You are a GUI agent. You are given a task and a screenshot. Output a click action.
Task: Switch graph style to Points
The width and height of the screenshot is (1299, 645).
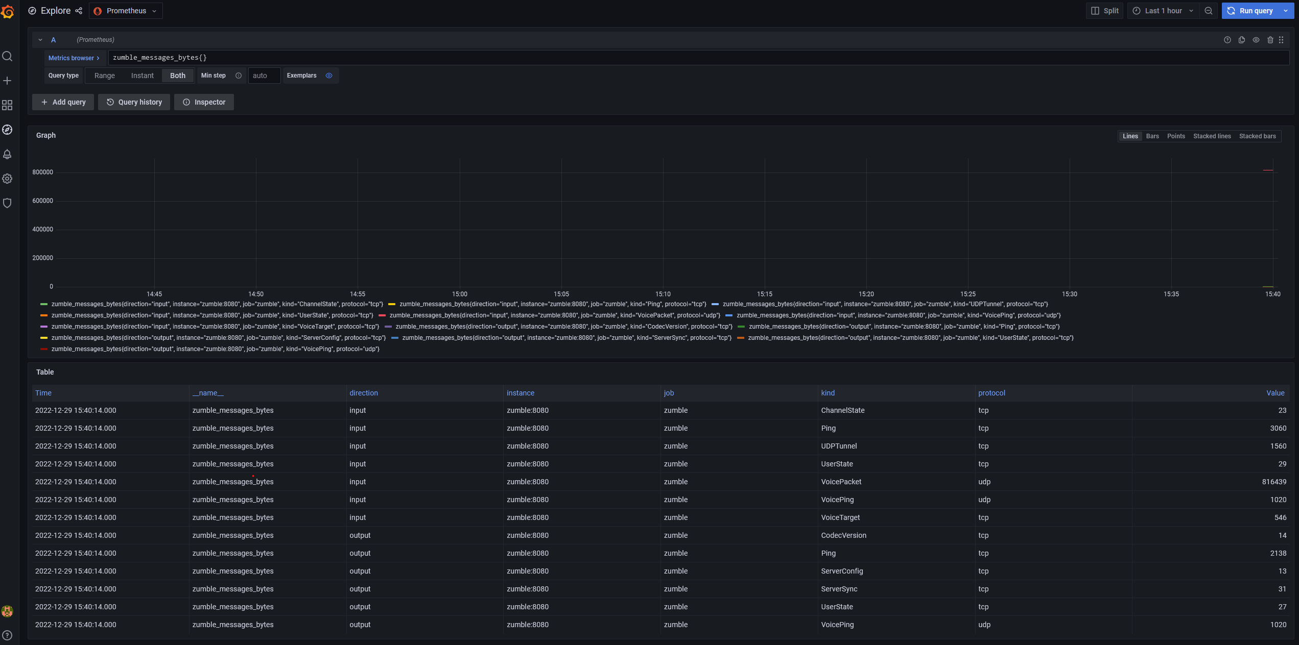1176,136
